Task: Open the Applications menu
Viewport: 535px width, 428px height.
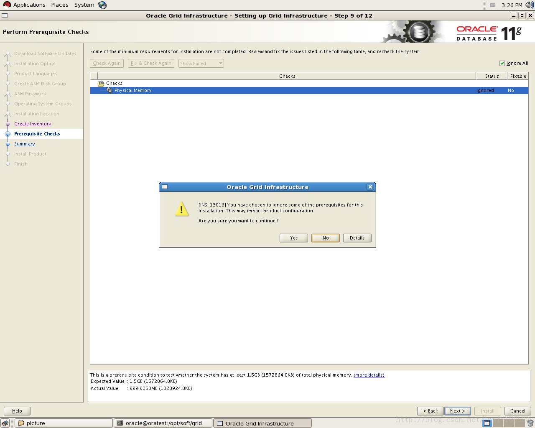Action: (29, 5)
